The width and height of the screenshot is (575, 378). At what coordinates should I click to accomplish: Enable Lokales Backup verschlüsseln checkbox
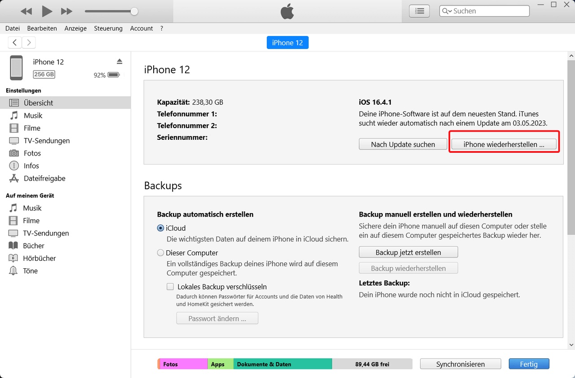click(170, 287)
